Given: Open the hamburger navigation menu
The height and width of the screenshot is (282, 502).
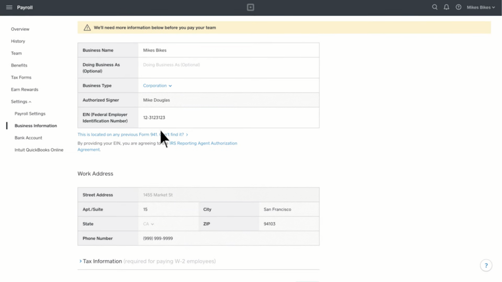Looking at the screenshot, I should [9, 7].
